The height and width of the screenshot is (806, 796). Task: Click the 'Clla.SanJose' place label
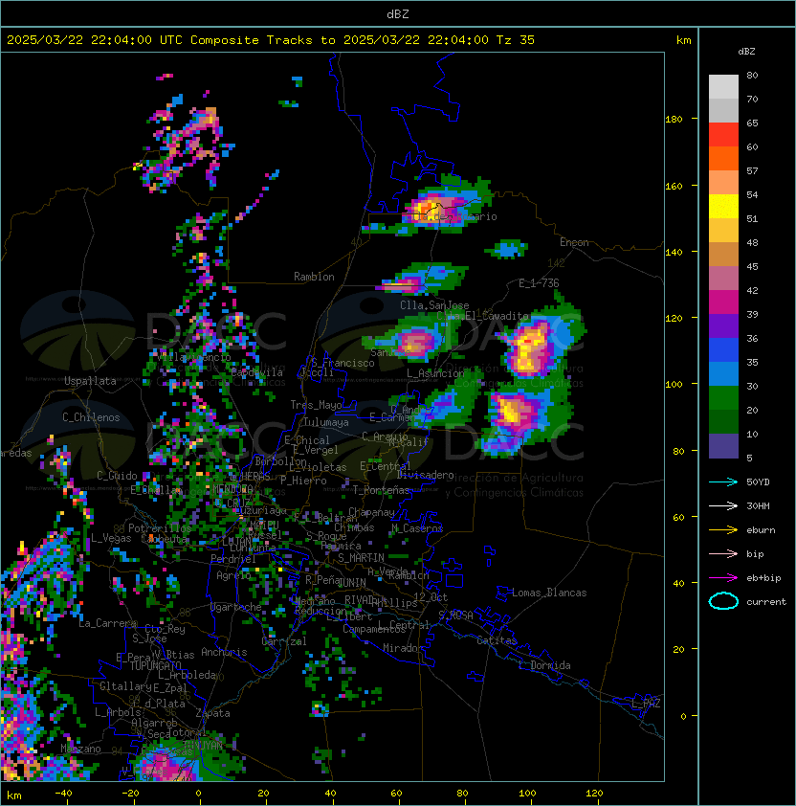point(434,305)
